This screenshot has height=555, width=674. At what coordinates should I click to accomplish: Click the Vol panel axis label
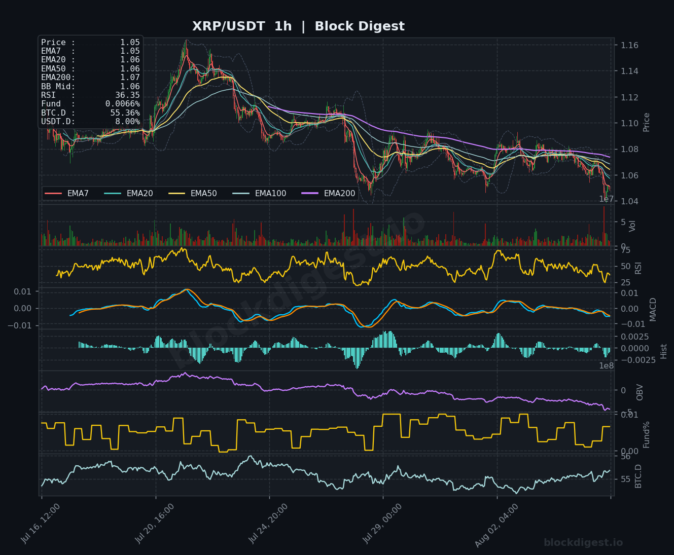[x=632, y=226]
